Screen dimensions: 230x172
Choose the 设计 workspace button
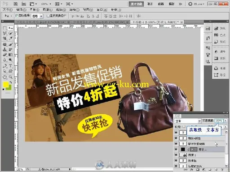click(150, 4)
